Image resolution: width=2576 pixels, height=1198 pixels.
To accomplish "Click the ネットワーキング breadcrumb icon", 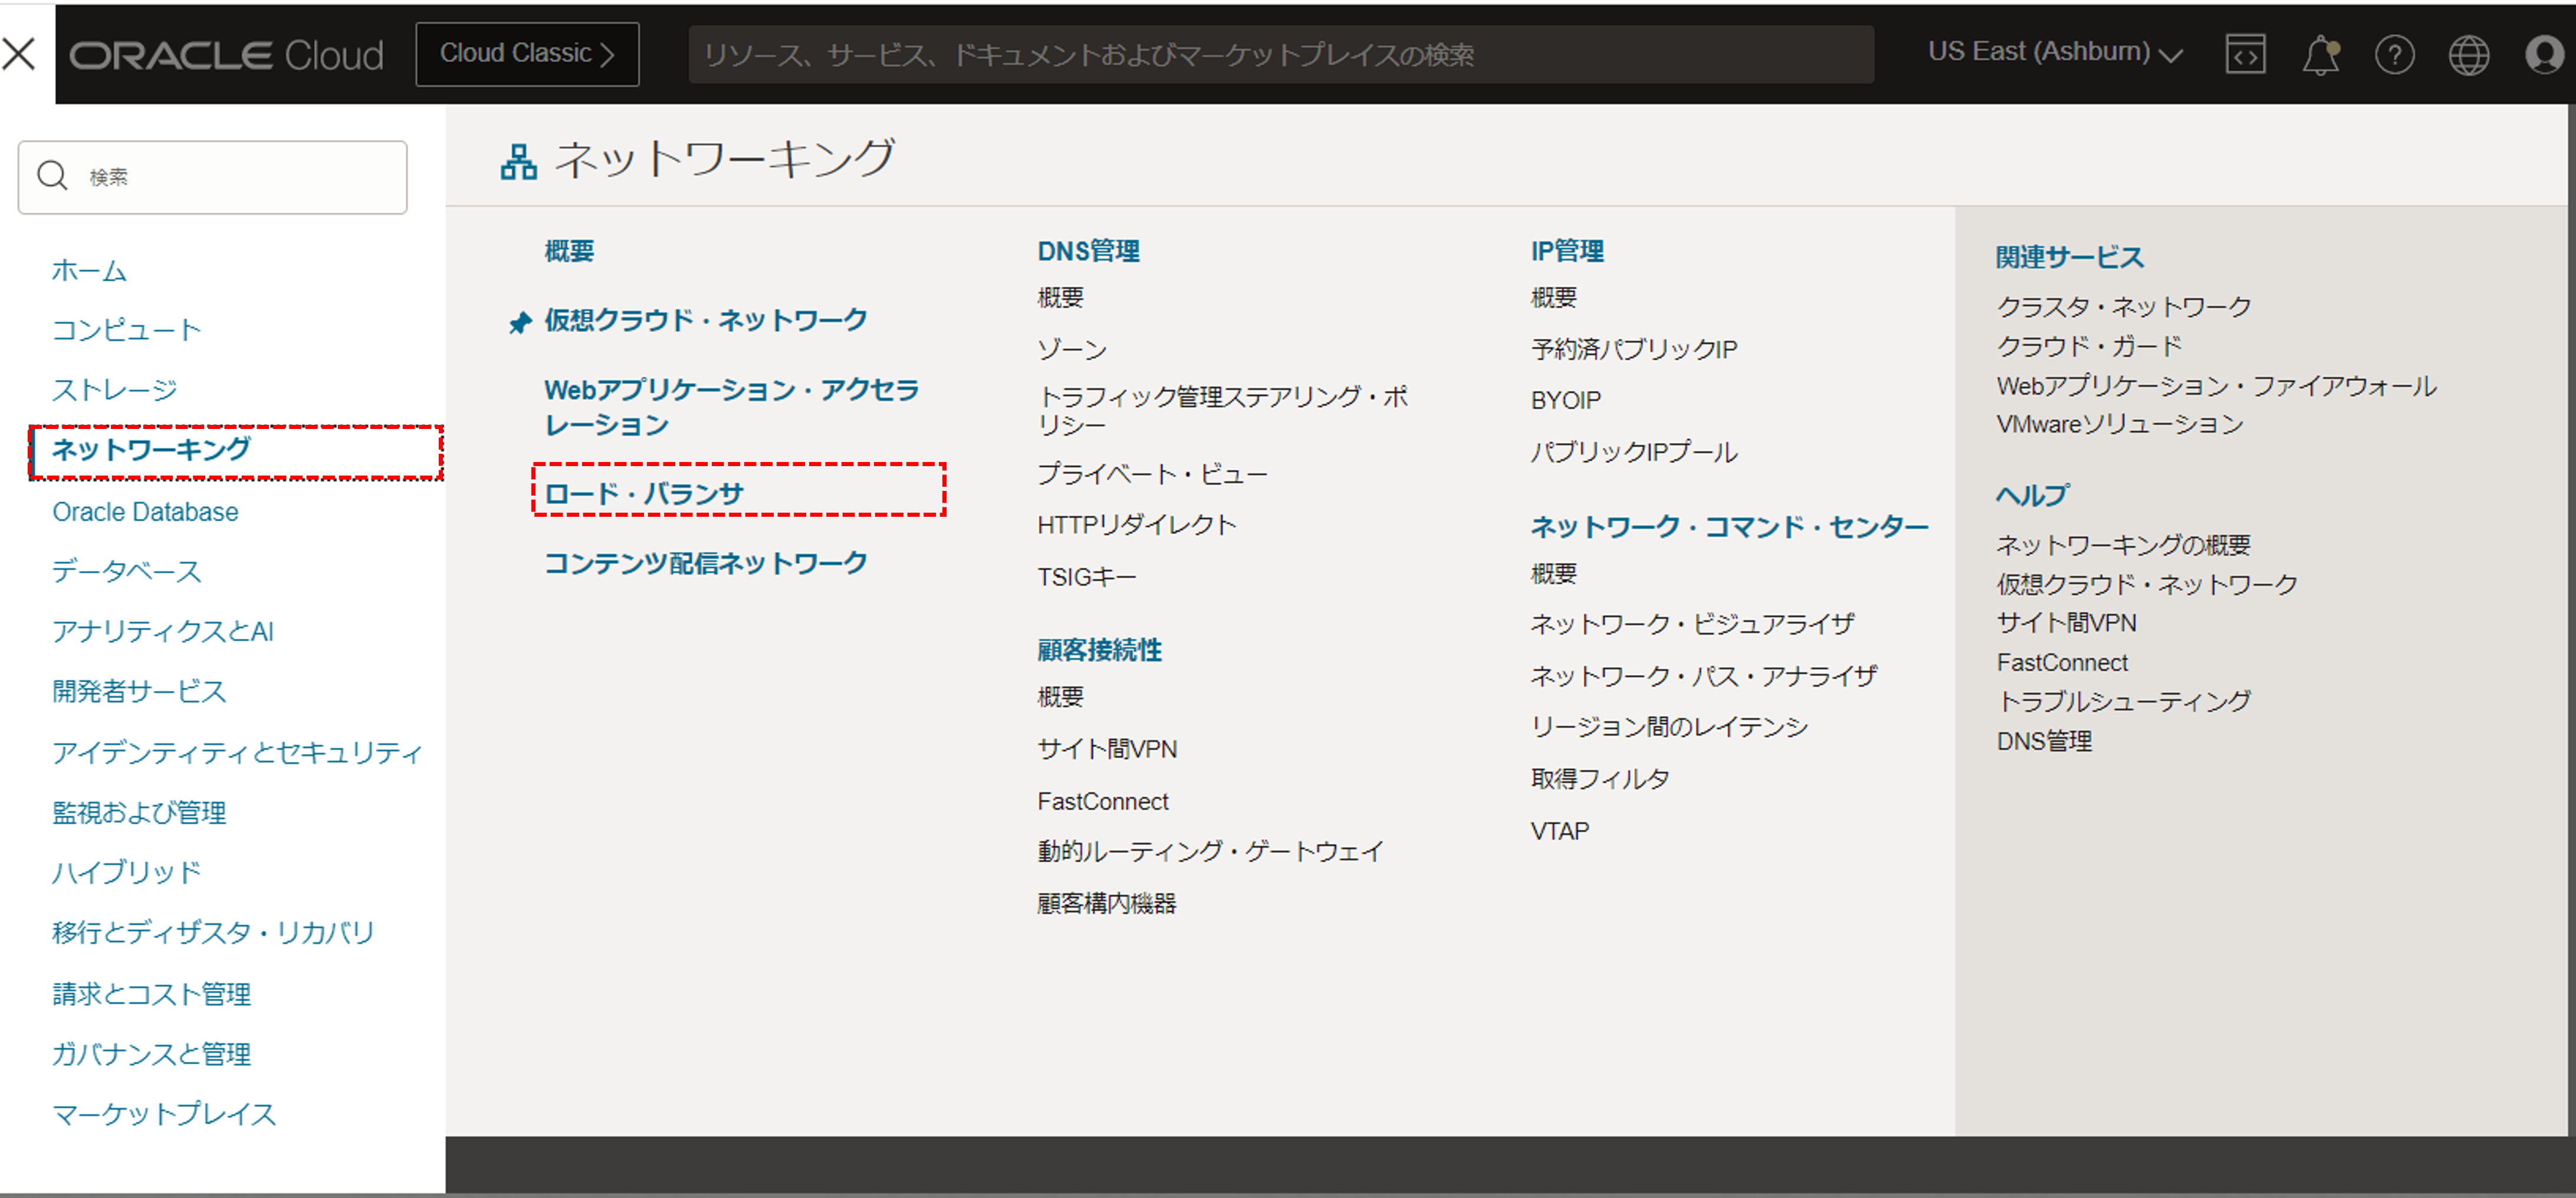I will pyautogui.click(x=514, y=159).
